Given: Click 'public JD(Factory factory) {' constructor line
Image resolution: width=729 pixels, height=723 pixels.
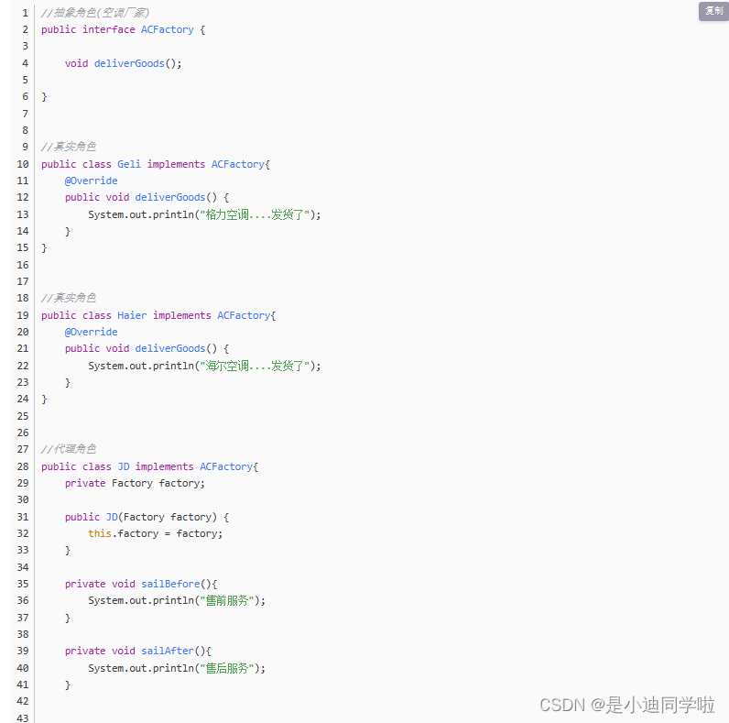Looking at the screenshot, I should (x=147, y=517).
